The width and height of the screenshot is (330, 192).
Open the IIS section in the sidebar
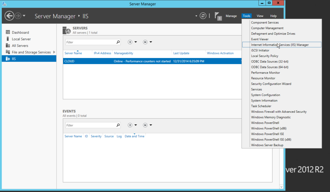[15, 59]
